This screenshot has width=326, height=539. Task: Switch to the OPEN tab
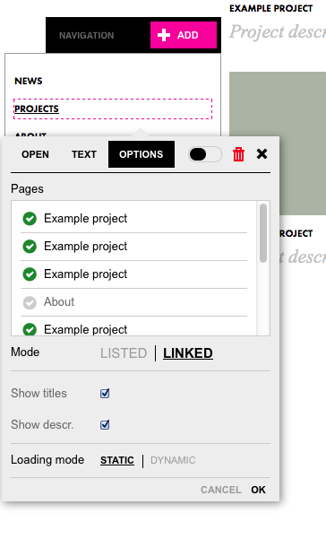pyautogui.click(x=35, y=154)
